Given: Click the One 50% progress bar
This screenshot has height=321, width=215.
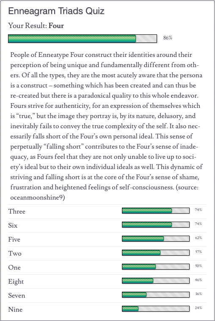Looking at the screenshot, I should [156, 267].
